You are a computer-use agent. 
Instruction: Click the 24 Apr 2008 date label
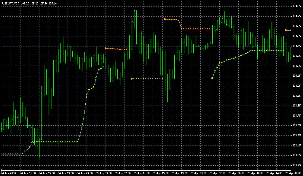[x=9, y=173]
